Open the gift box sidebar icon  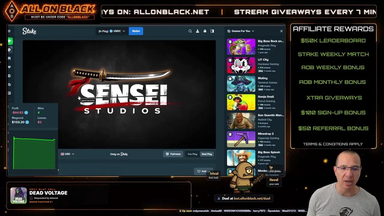pyautogui.click(x=9, y=85)
